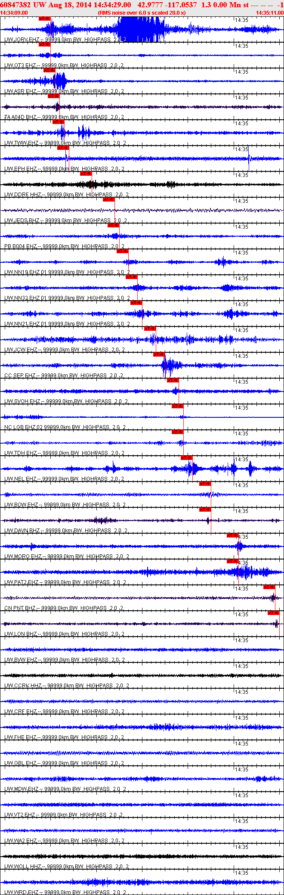Click the red pick flag on UW.MORO trace
This screenshot has width=284, height=895.
point(233,535)
